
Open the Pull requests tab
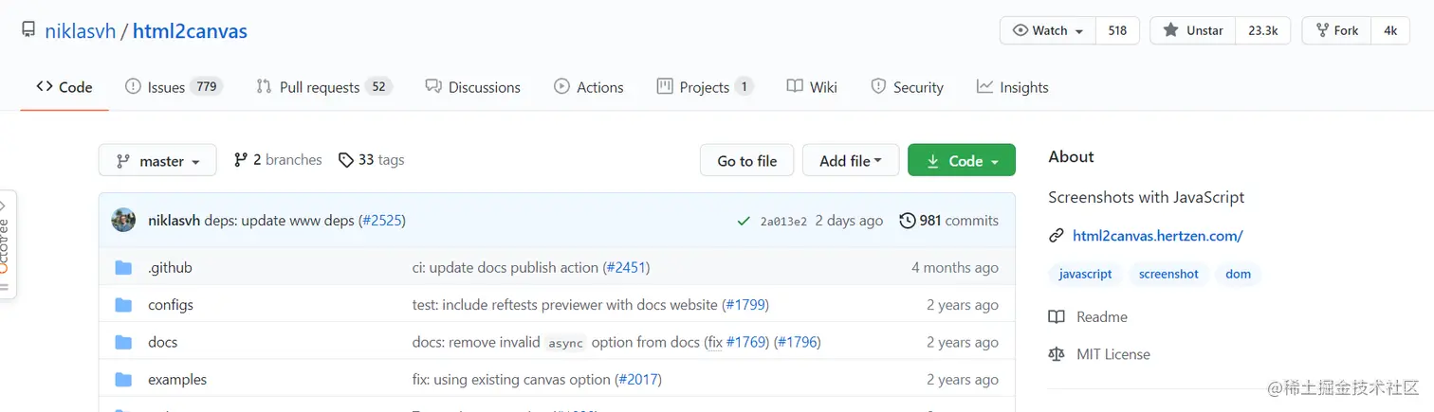322,87
